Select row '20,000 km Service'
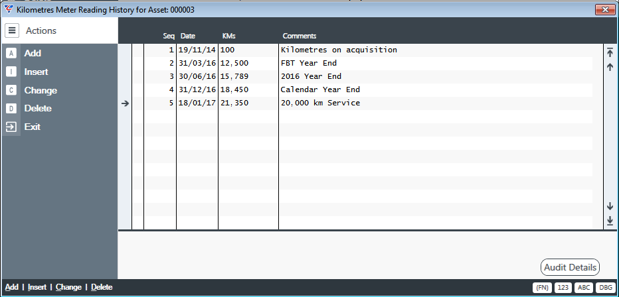 pos(362,103)
